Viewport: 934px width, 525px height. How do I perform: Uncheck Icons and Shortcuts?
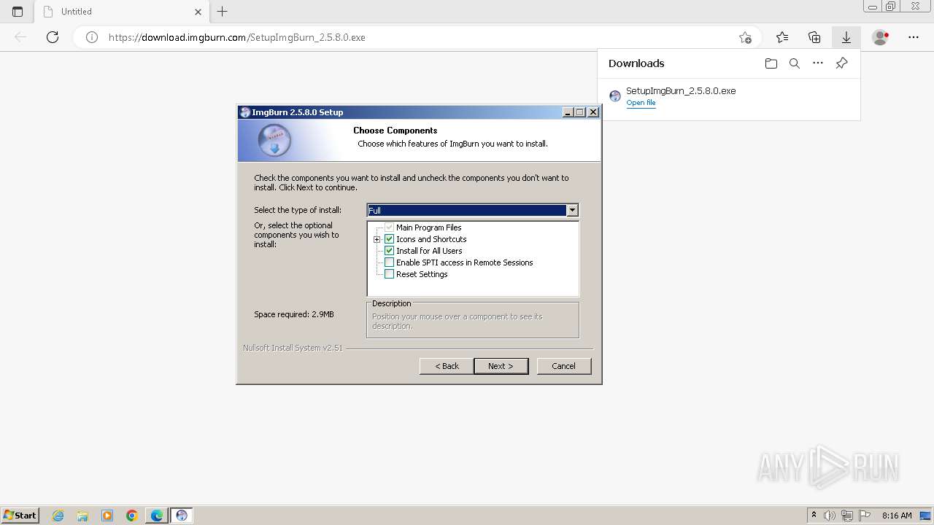pyautogui.click(x=389, y=239)
